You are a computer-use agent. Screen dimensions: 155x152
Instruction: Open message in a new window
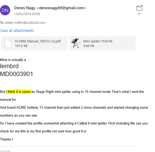139,8
